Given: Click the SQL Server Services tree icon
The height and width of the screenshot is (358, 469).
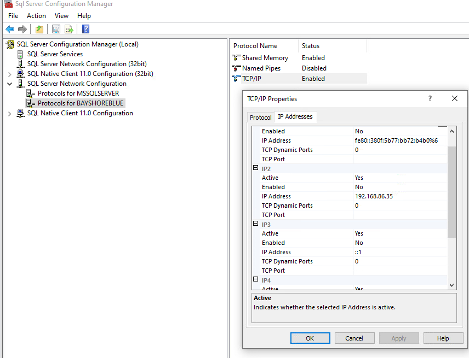Looking at the screenshot, I should (x=20, y=54).
